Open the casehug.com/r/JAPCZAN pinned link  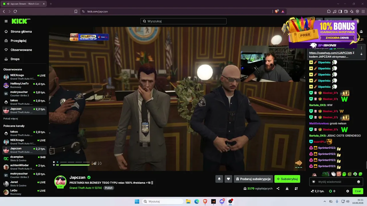pyautogui.click(x=330, y=53)
